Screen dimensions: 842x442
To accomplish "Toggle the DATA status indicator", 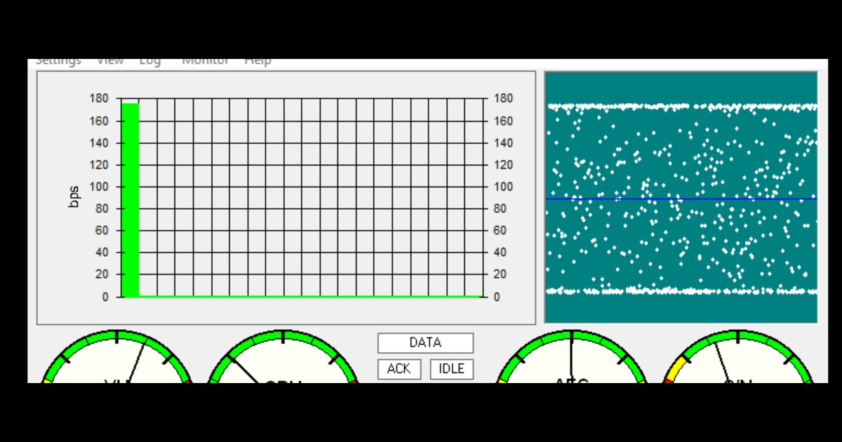I will pyautogui.click(x=425, y=342).
